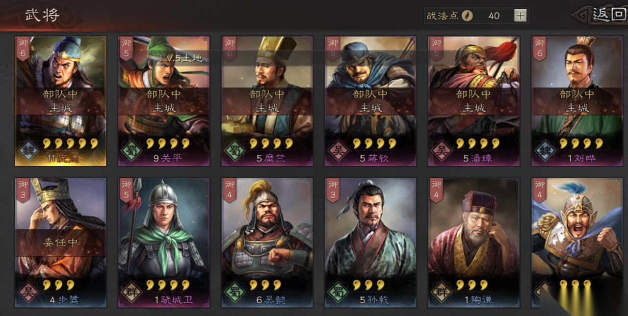
Task: Select the 糜竺 general card
Action: pos(267,101)
